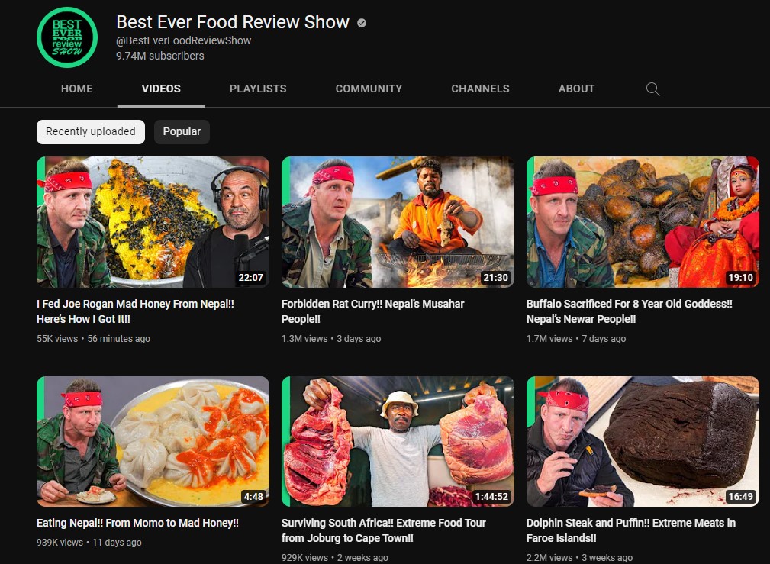The image size is (770, 564).
Task: Open the Joe Rogan Mad Honey thumbnail
Action: click(x=153, y=222)
